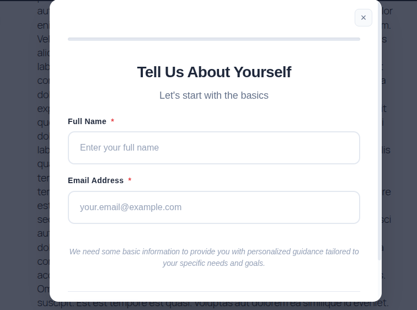This screenshot has height=310, width=417.
Task: Click the red asterisk beside Full Name
Action: tap(113, 121)
